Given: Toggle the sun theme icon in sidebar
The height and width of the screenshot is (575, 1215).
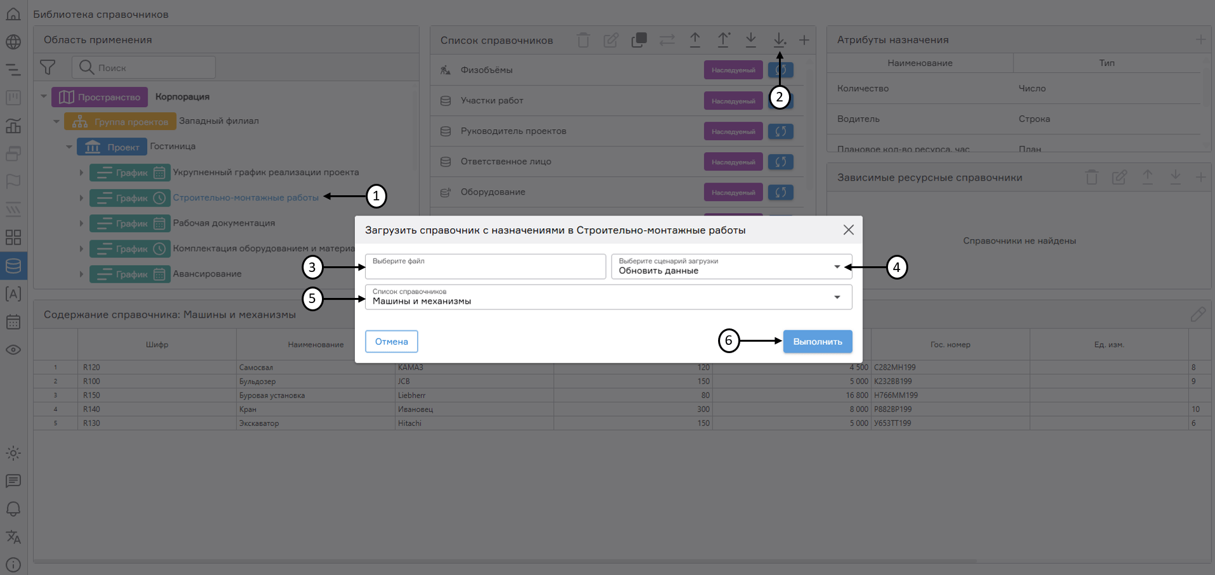Looking at the screenshot, I should coord(13,453).
